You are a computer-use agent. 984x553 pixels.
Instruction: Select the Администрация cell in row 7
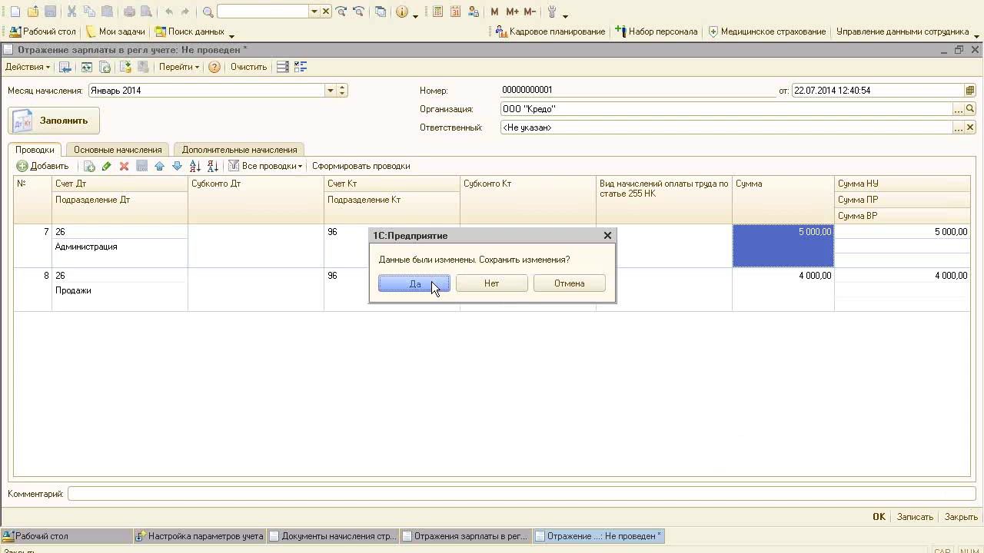click(120, 247)
